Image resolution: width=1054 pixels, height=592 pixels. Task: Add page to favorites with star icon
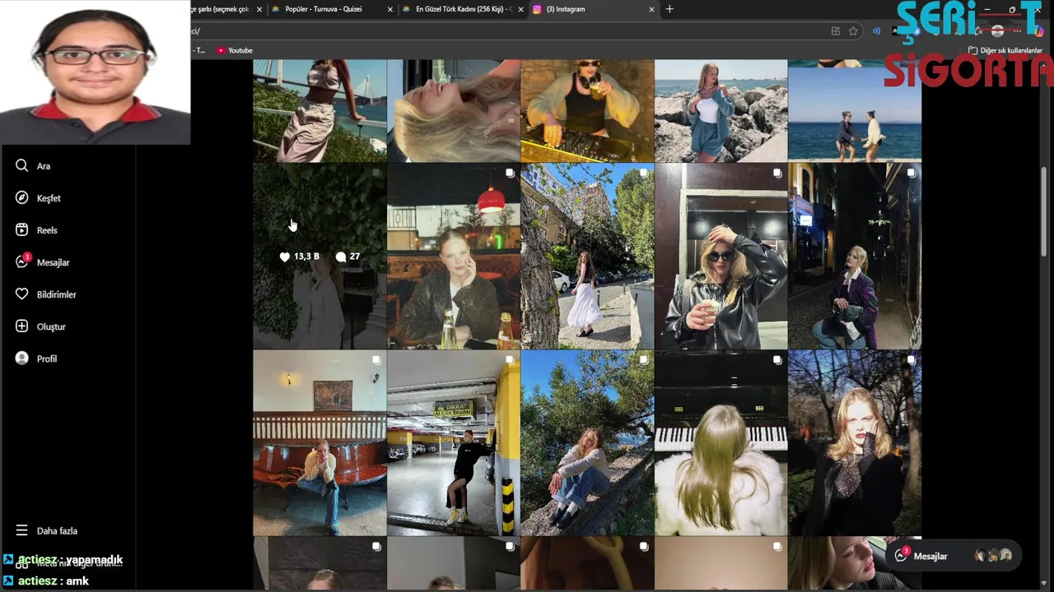(x=853, y=31)
